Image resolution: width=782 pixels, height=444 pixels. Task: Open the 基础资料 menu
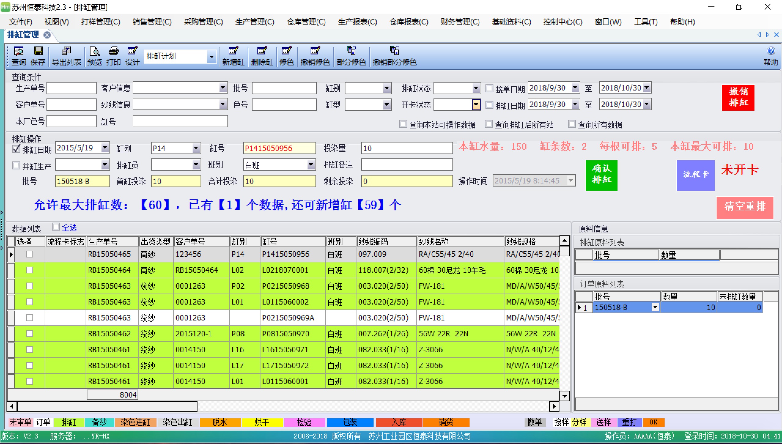(x=511, y=22)
